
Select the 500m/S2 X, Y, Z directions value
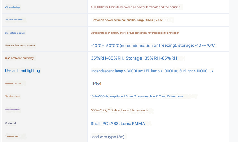(x=119, y=110)
